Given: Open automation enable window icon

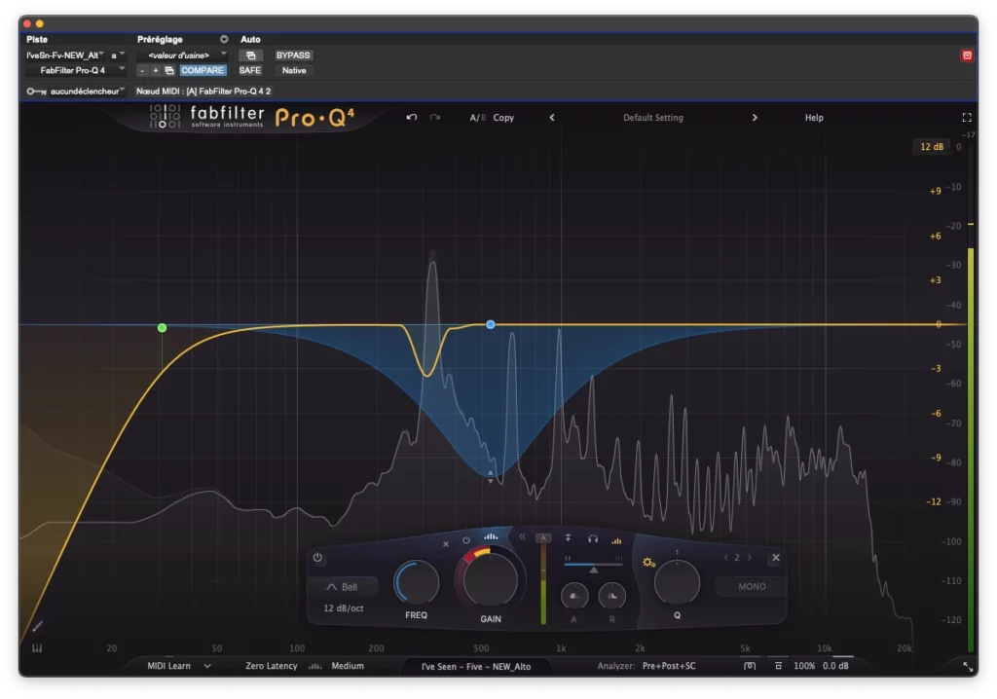Looking at the screenshot, I should pos(250,55).
